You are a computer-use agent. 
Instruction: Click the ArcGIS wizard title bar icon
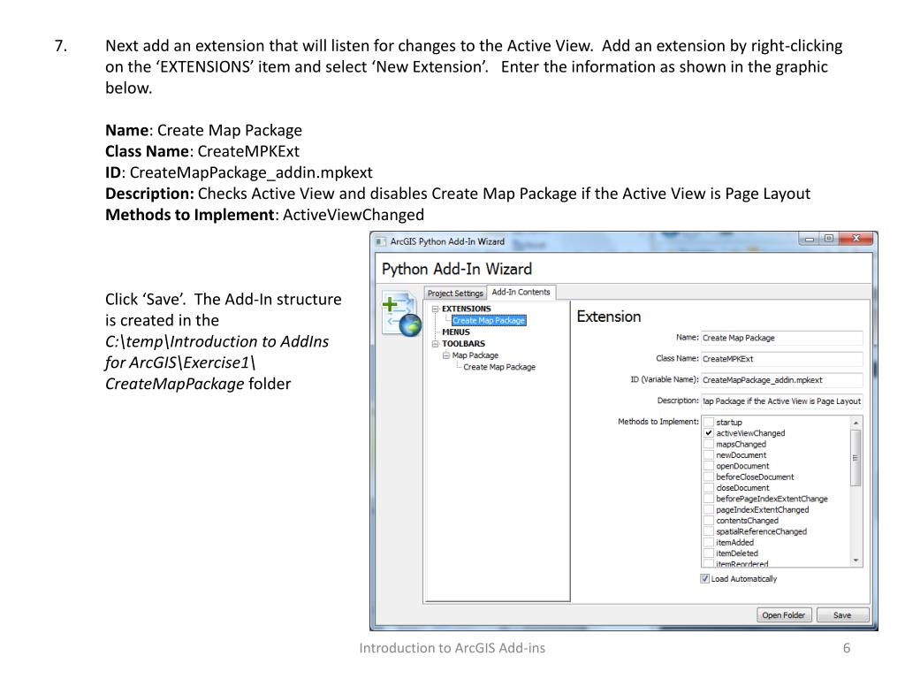coord(380,241)
